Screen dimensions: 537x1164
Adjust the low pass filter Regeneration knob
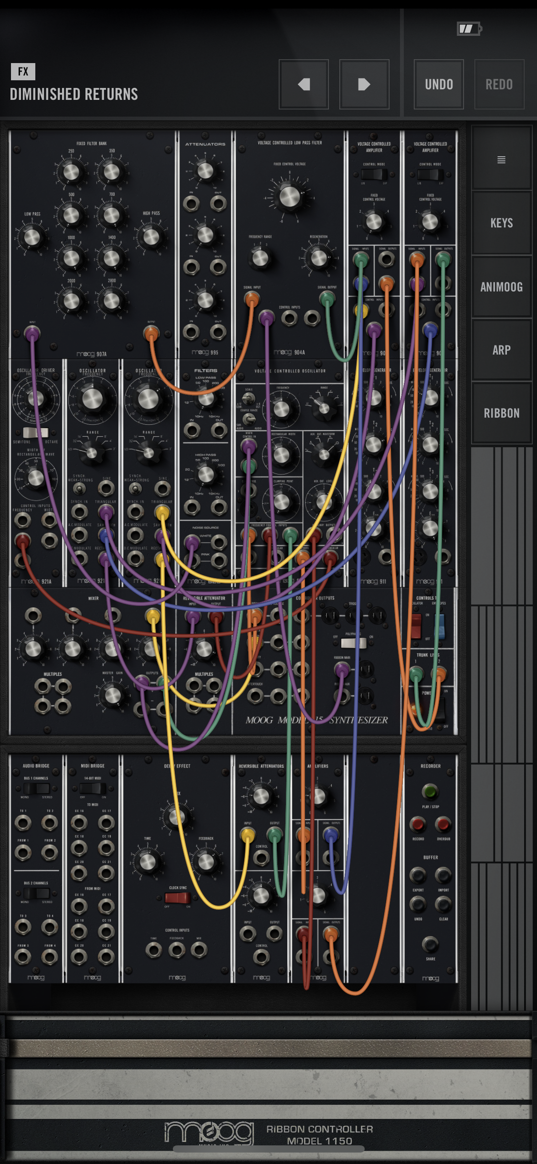click(318, 258)
